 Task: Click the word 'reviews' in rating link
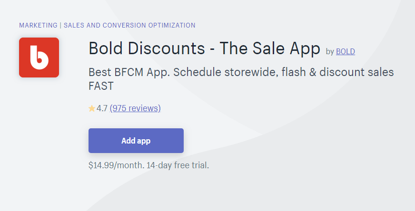(144, 108)
